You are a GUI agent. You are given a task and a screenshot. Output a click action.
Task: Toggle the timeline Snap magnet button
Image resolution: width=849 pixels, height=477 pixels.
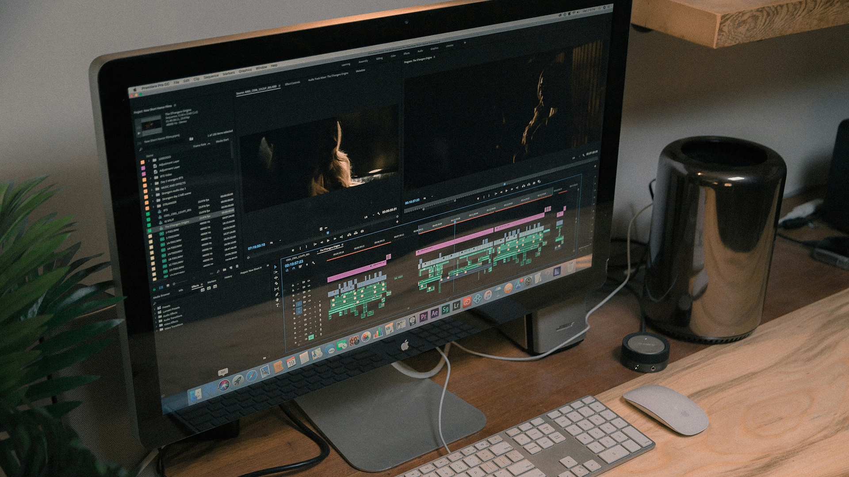pos(293,268)
